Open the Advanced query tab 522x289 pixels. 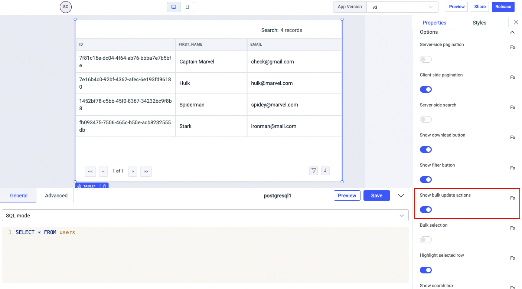coord(56,196)
